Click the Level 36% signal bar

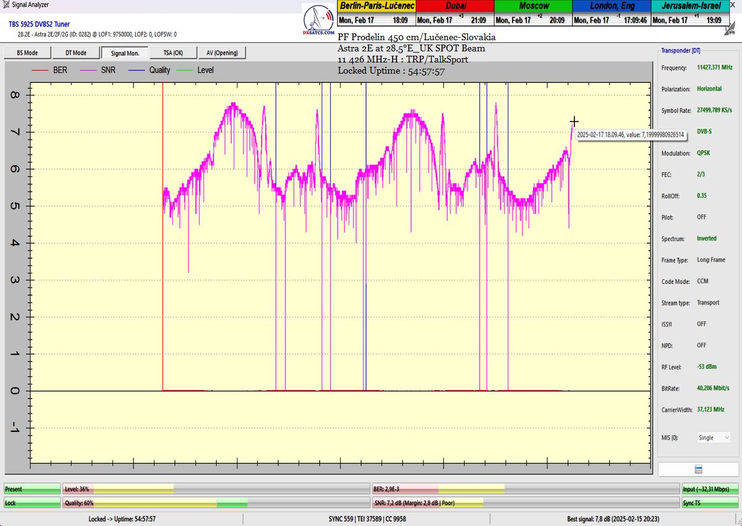(x=216, y=489)
